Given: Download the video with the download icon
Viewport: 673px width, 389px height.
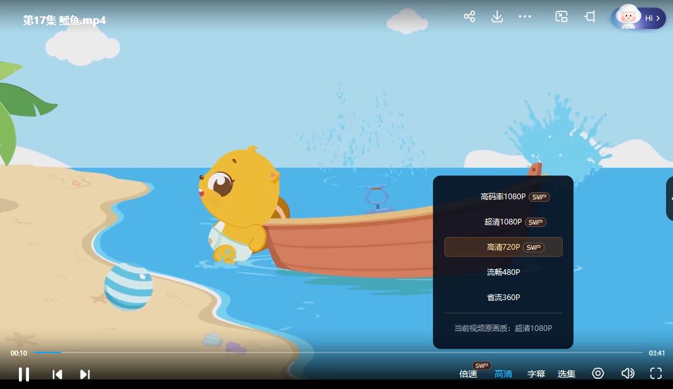Looking at the screenshot, I should click(x=497, y=17).
